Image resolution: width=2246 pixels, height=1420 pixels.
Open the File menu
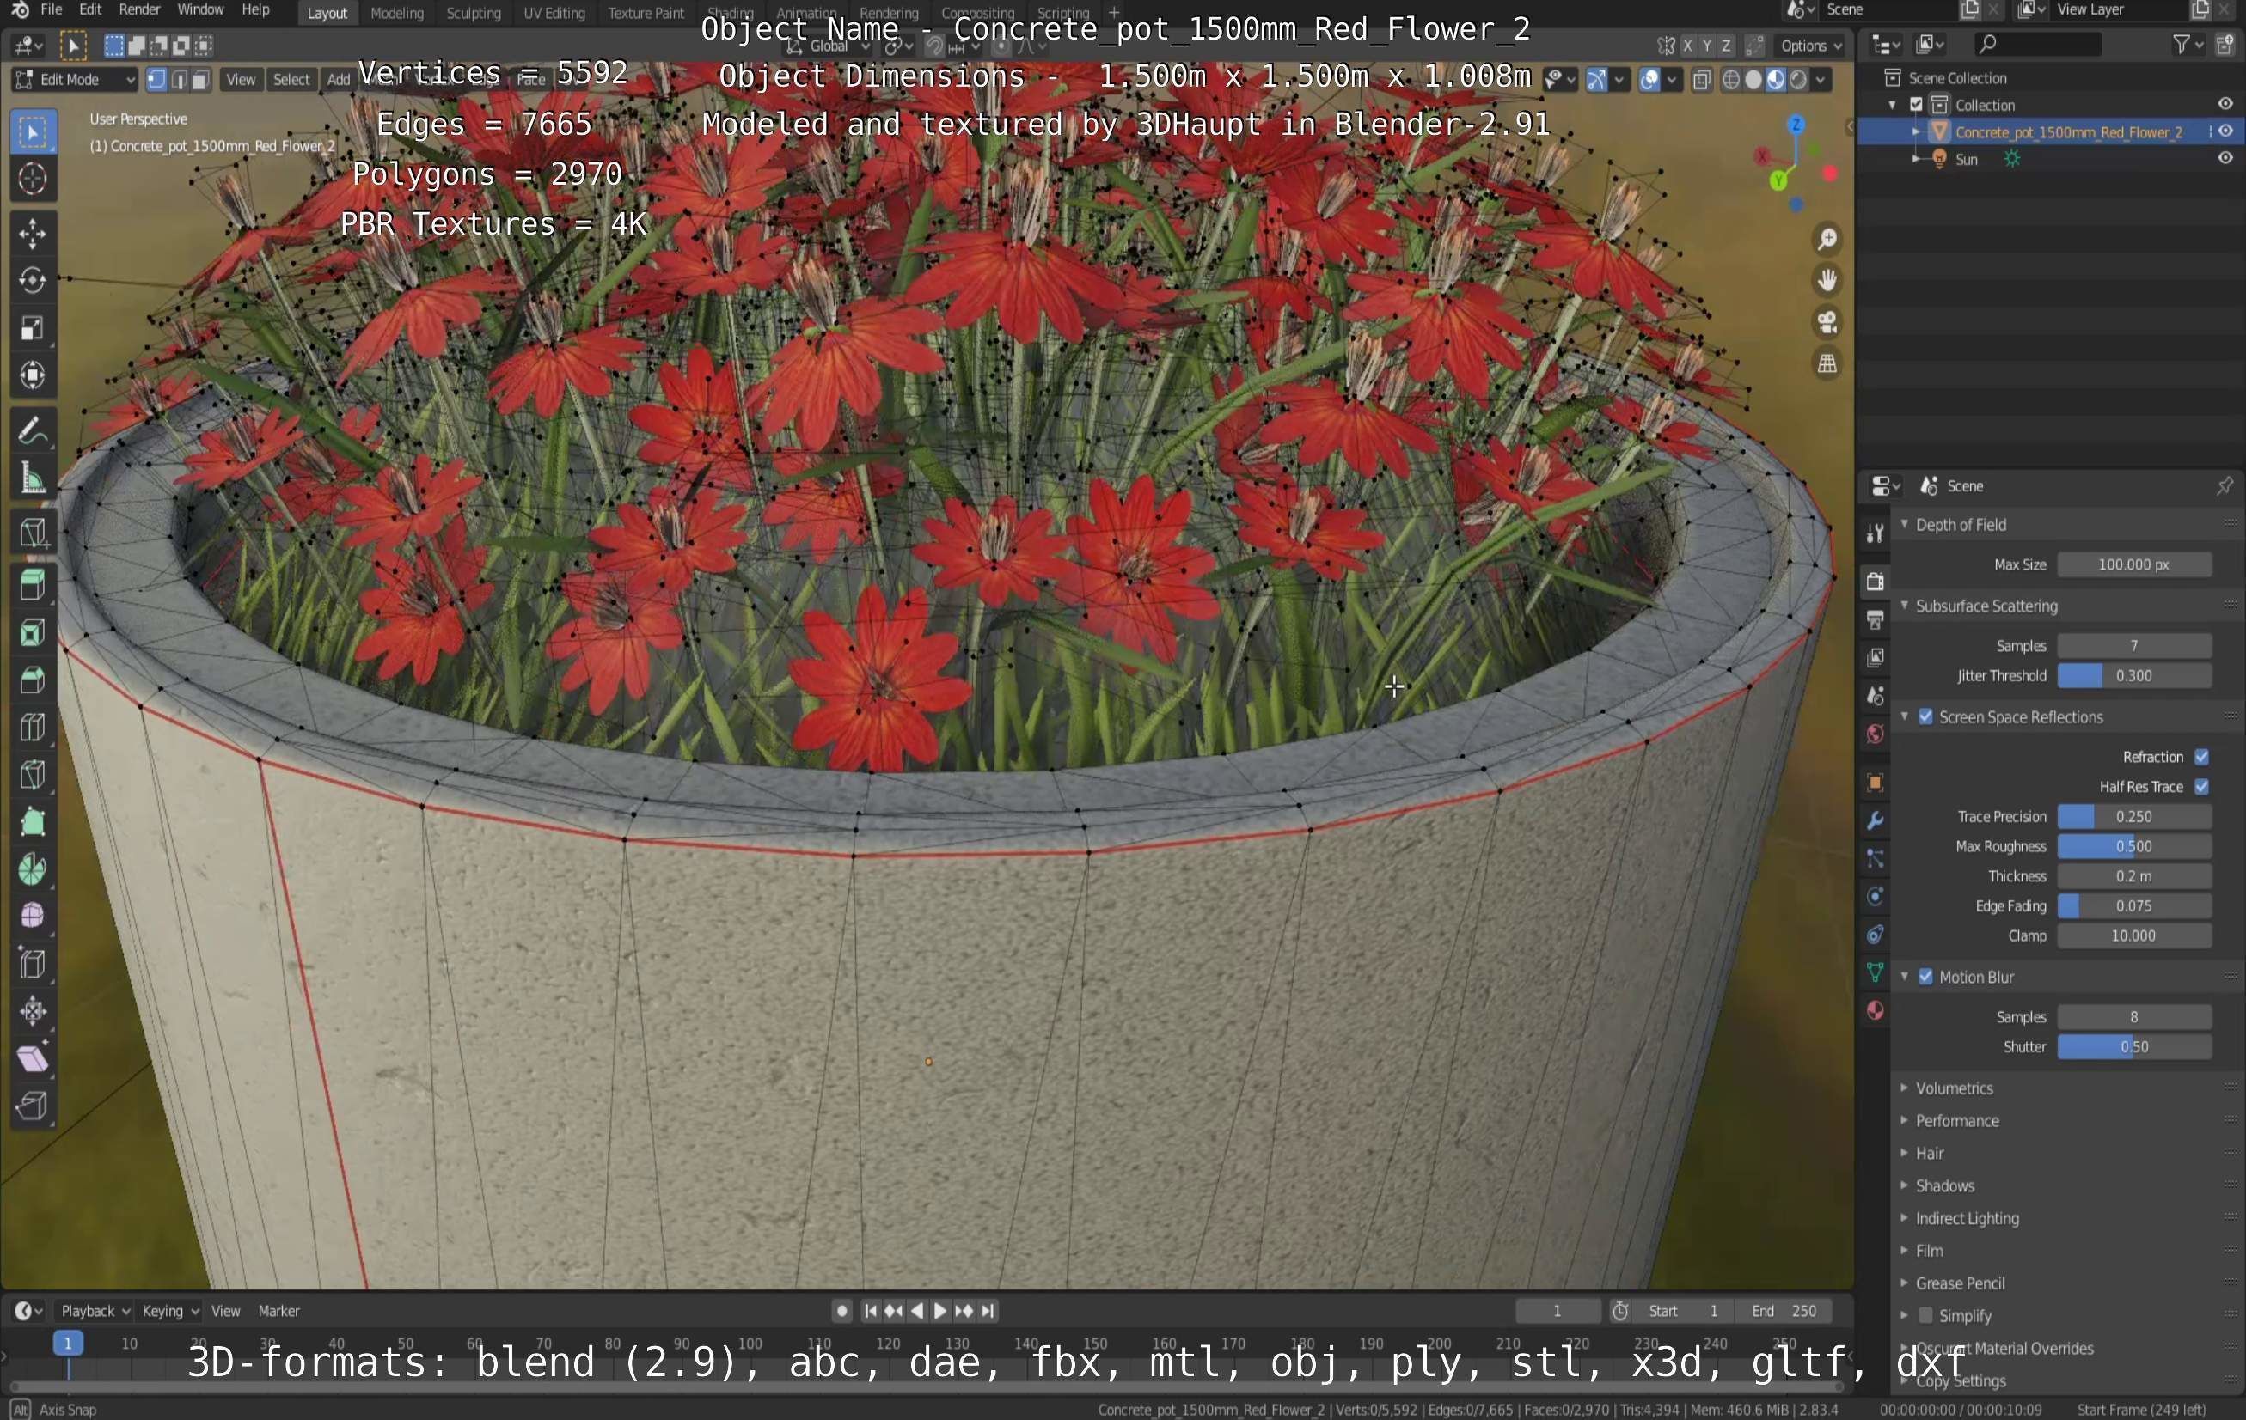coord(52,10)
